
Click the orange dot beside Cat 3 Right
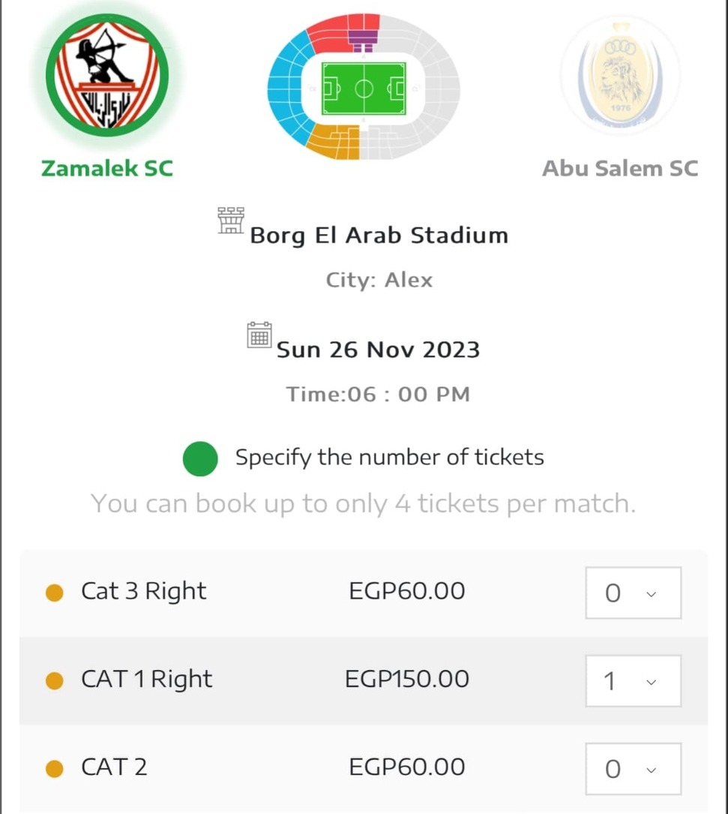tap(55, 593)
